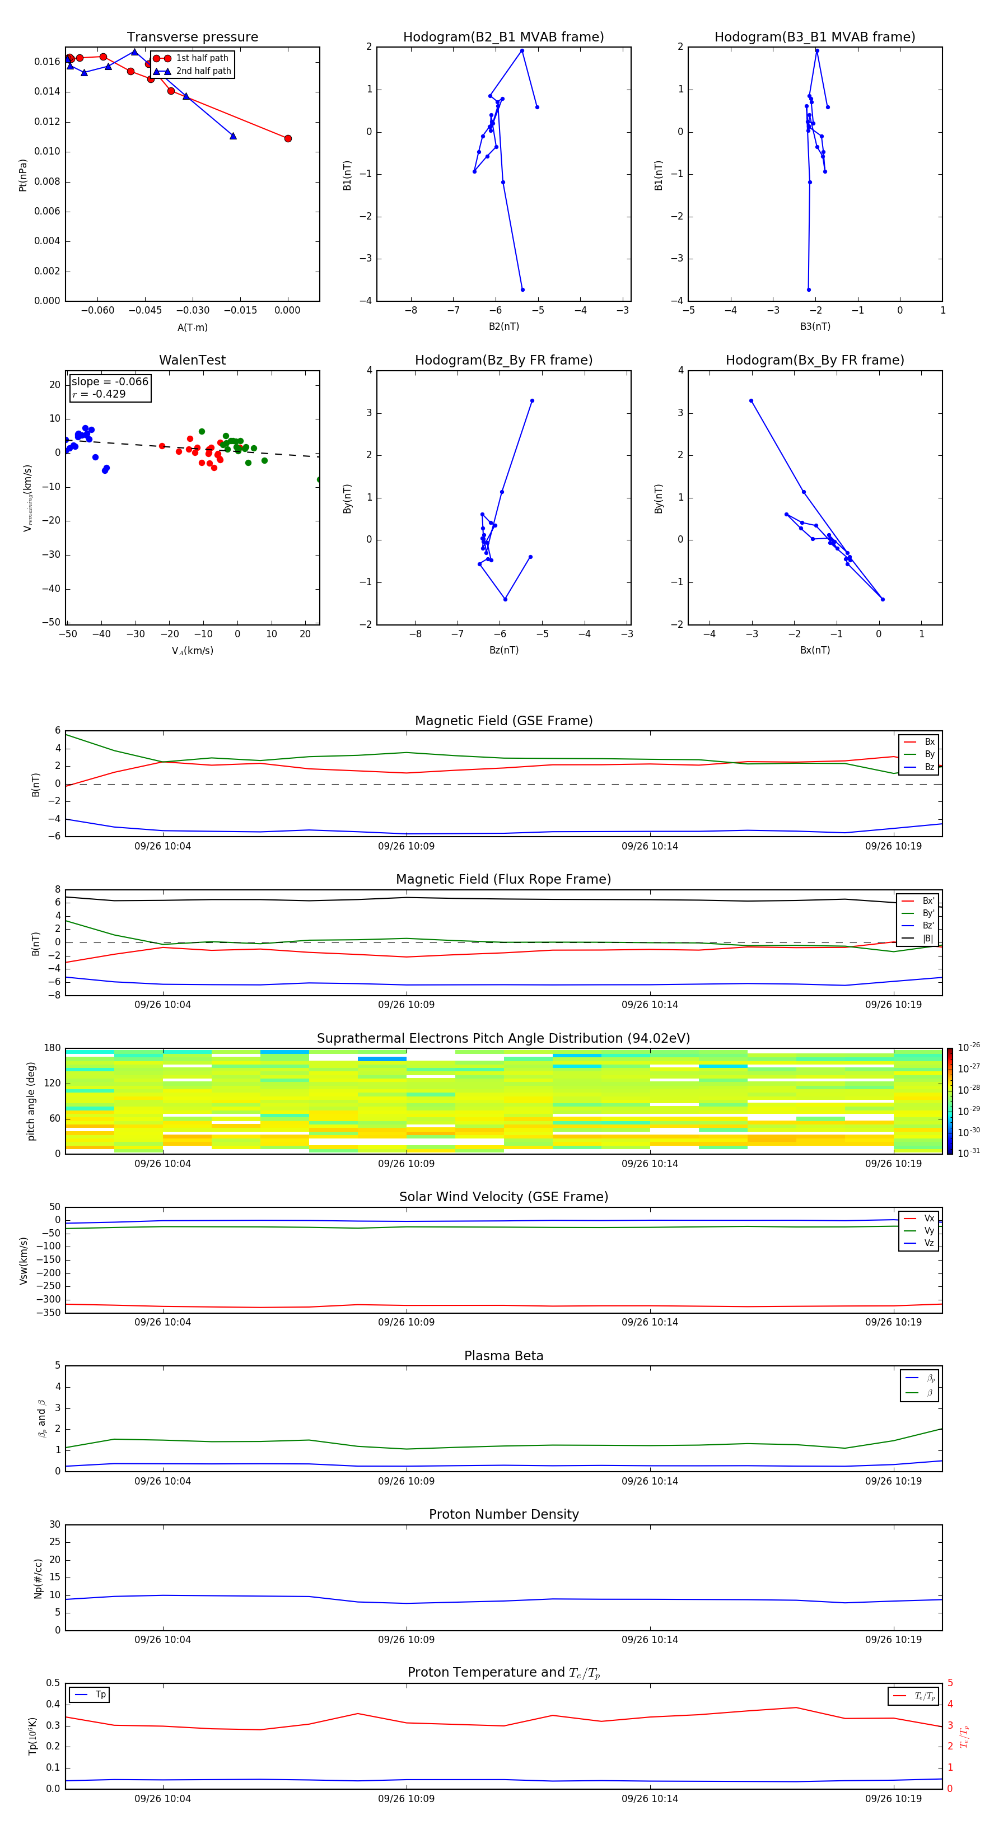Click the 'WalenTest' plot title
The height and width of the screenshot is (1848, 1008).
[x=192, y=360]
